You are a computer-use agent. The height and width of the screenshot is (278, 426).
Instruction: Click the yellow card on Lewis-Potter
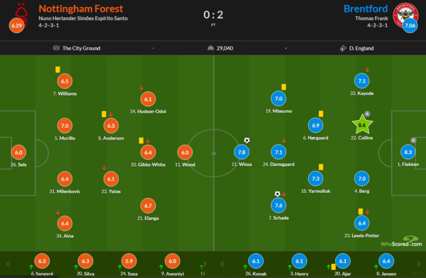[x=361, y=212]
